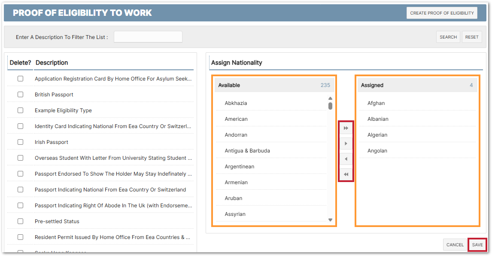Viewport: 492px width, 257px height.
Task: Click the Available list scroll up arrow
Action: [x=330, y=99]
